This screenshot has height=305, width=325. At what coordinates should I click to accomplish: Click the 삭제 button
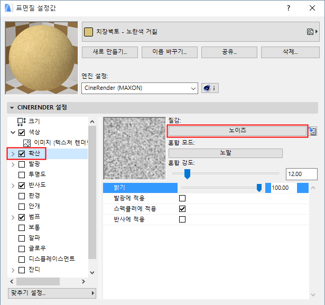coord(290,52)
